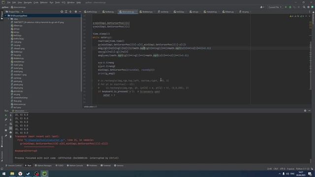This screenshot has width=315, height=177.
Task: Click down arrow in Run console toolbar
Action: 11,119
